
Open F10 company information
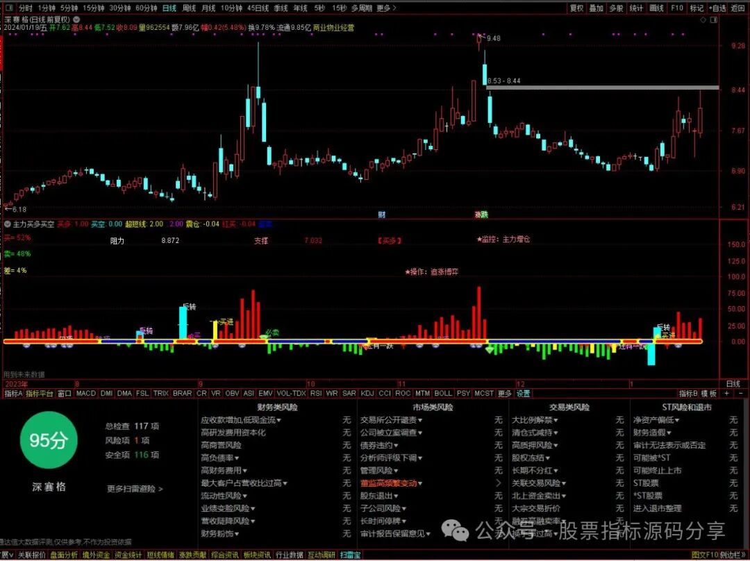[x=677, y=8]
